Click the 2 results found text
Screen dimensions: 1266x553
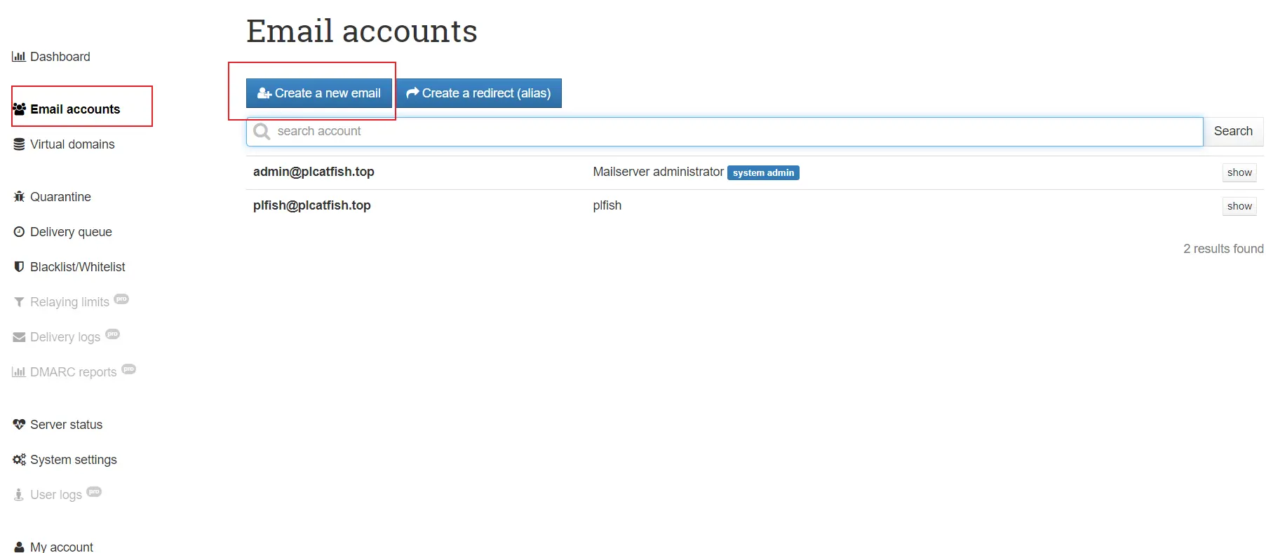coord(1223,249)
